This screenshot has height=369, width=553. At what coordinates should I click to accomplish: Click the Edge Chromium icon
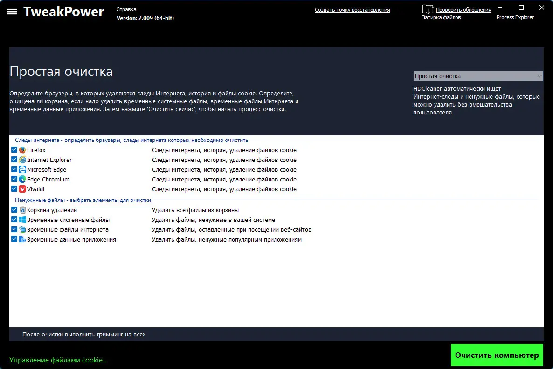tap(22, 179)
